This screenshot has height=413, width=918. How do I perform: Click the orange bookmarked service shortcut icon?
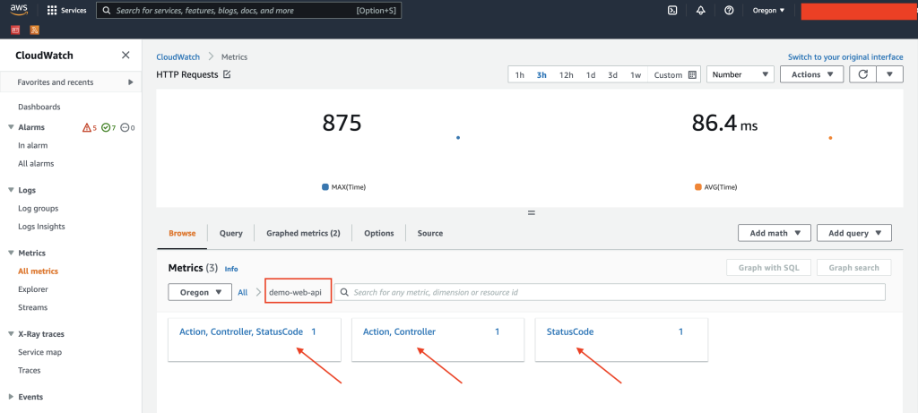click(x=35, y=30)
